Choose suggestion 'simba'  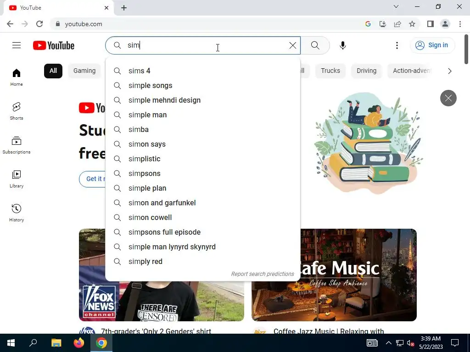click(x=202, y=129)
